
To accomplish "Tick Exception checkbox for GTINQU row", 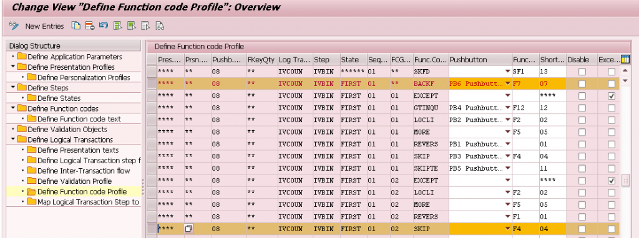I will [x=612, y=108].
